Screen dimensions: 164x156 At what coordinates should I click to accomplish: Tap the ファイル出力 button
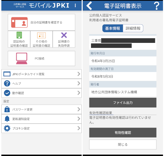coord(123,102)
